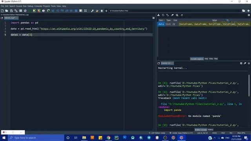Open the PYTHONPATH manager
The width and height of the screenshot is (251, 141).
(97, 11)
